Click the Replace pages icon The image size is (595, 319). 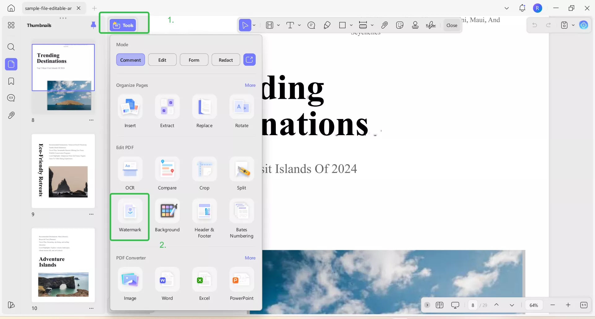tap(205, 107)
